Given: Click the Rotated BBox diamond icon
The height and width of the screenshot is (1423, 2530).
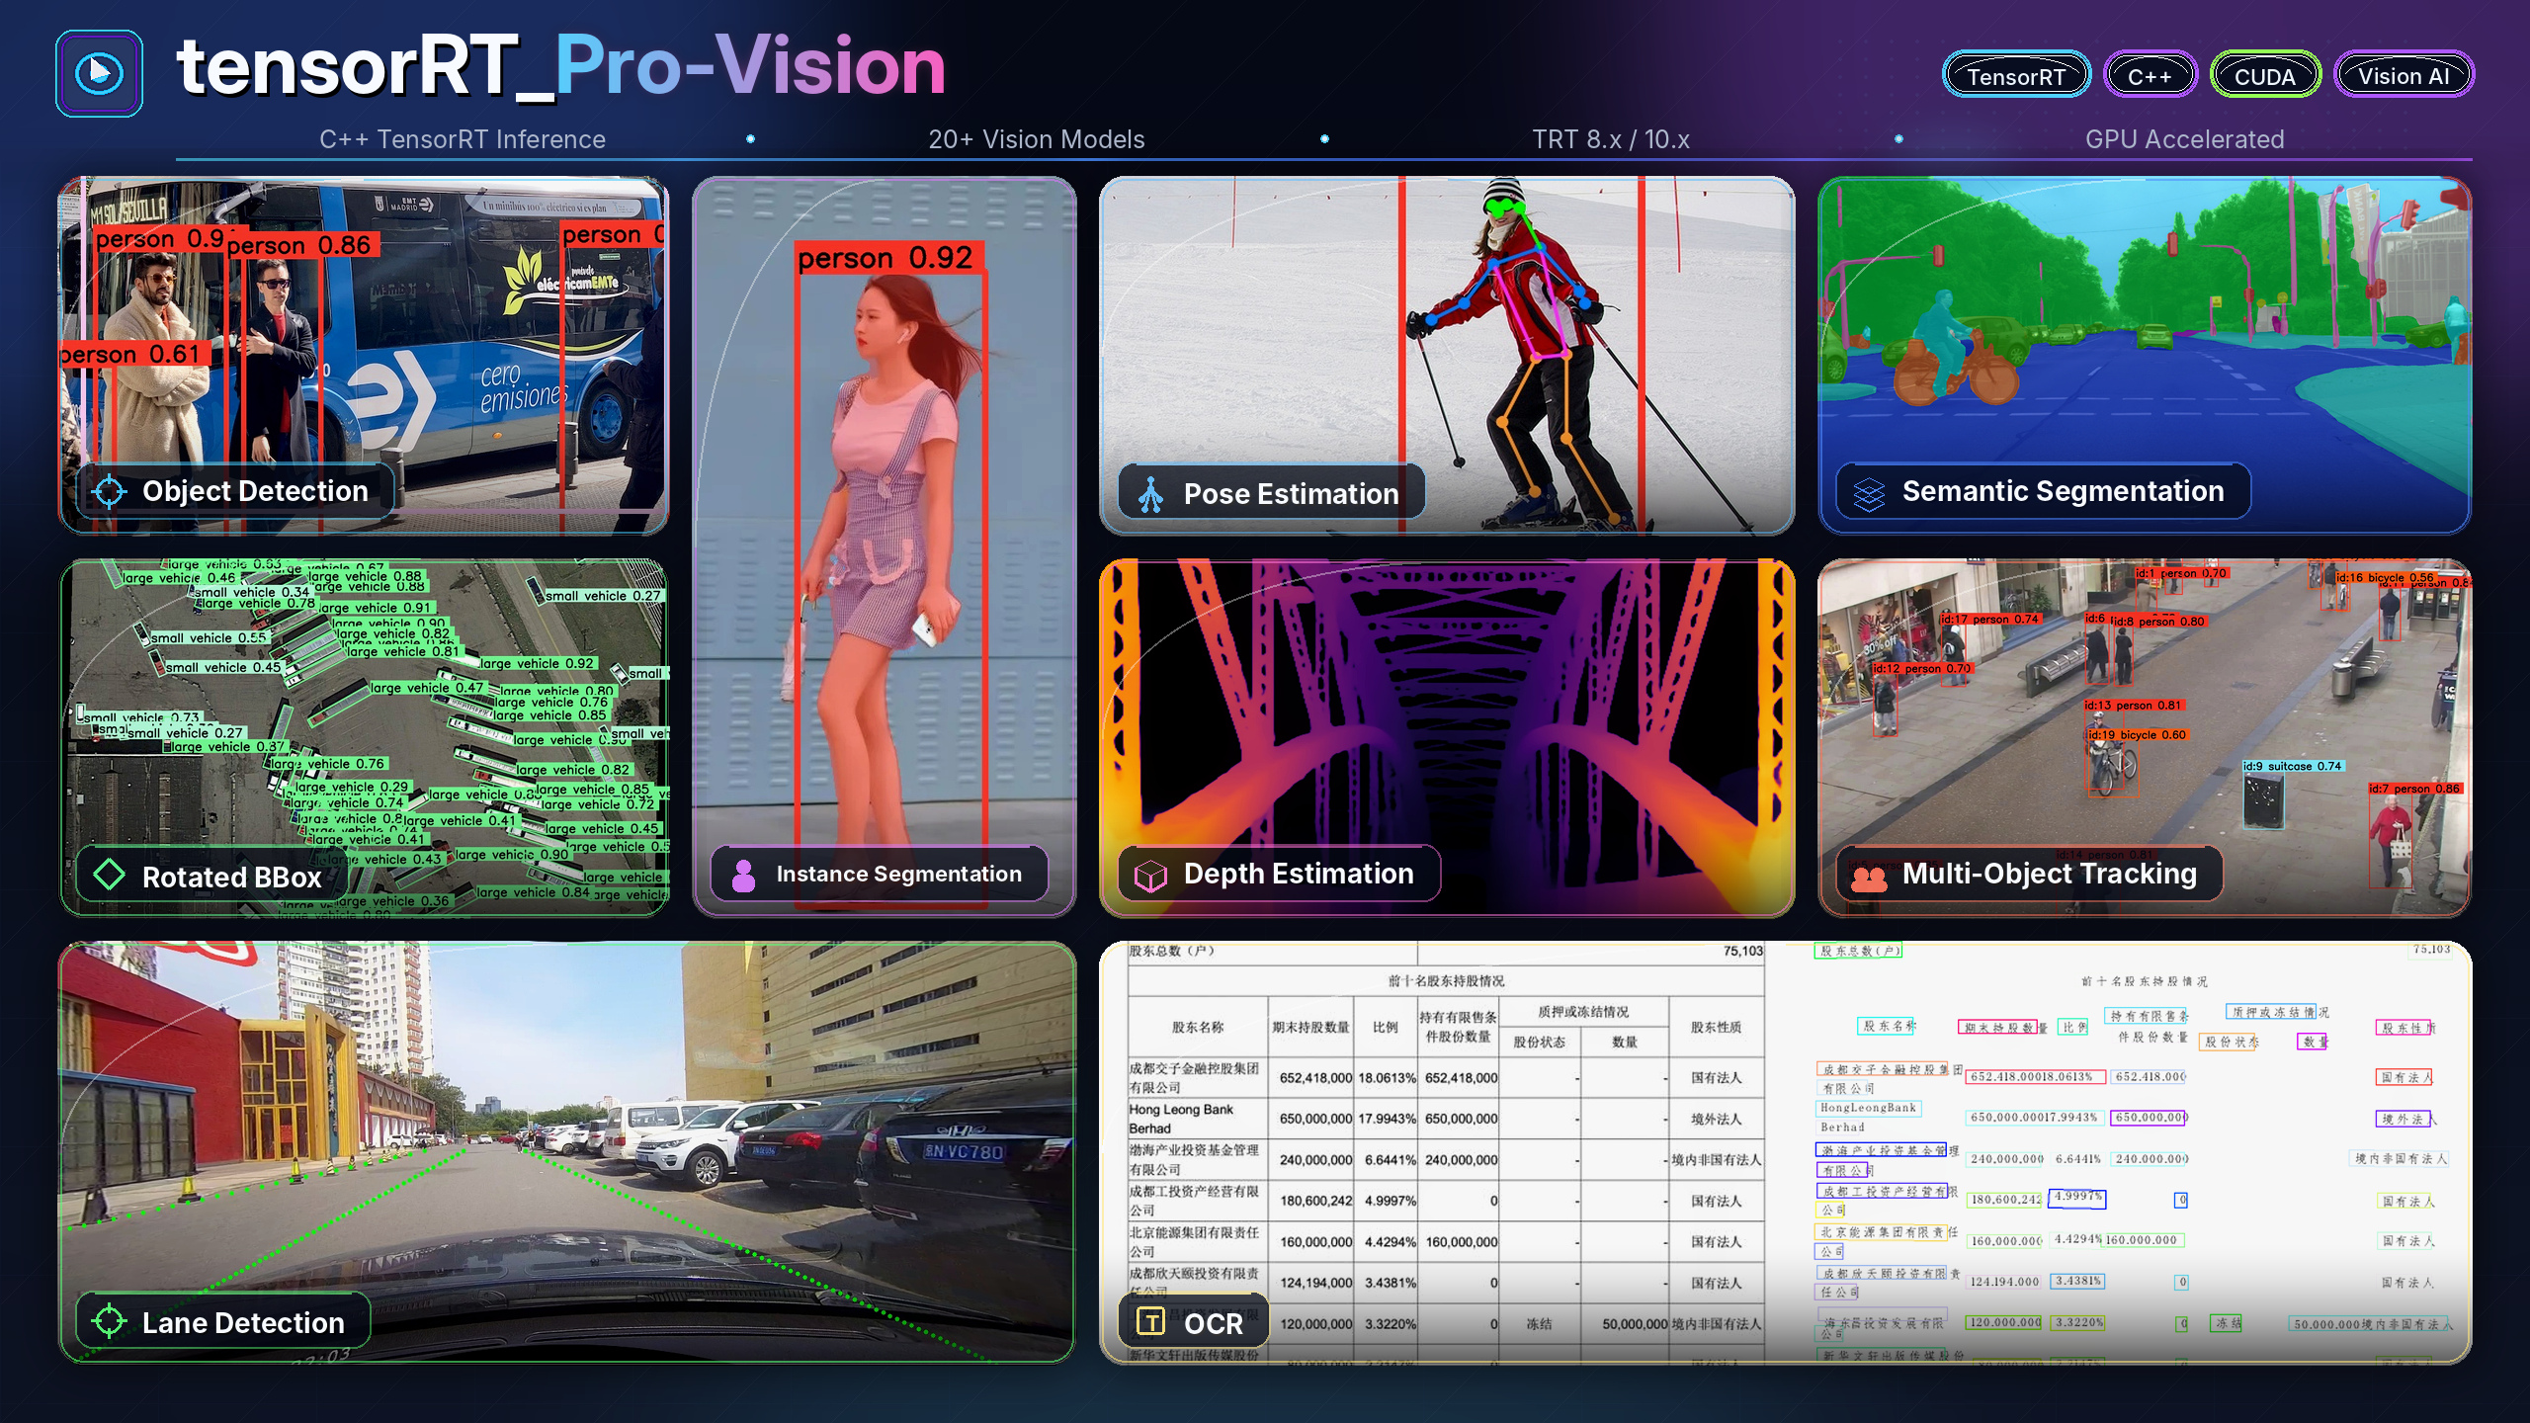Looking at the screenshot, I should pyautogui.click(x=109, y=874).
